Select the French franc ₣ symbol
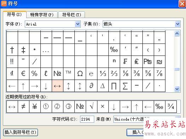The height and width of the screenshot is (139, 186). click(125, 62)
